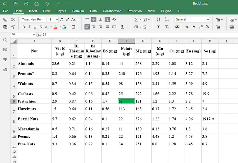Viewport: 238px width, 163px height.
Task: Expand the borders dropdown
Action: [x=78, y=27]
